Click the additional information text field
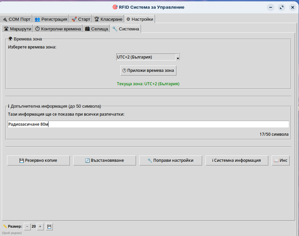The image size is (299, 236). (148, 124)
